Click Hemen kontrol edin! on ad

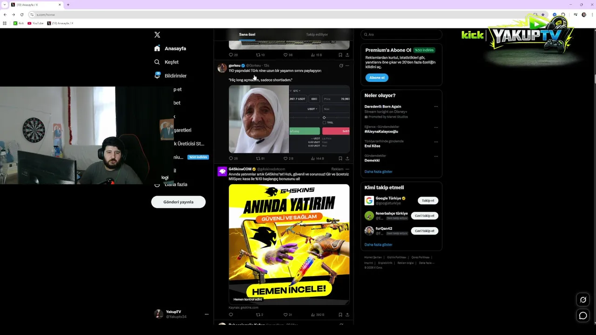coord(248,300)
